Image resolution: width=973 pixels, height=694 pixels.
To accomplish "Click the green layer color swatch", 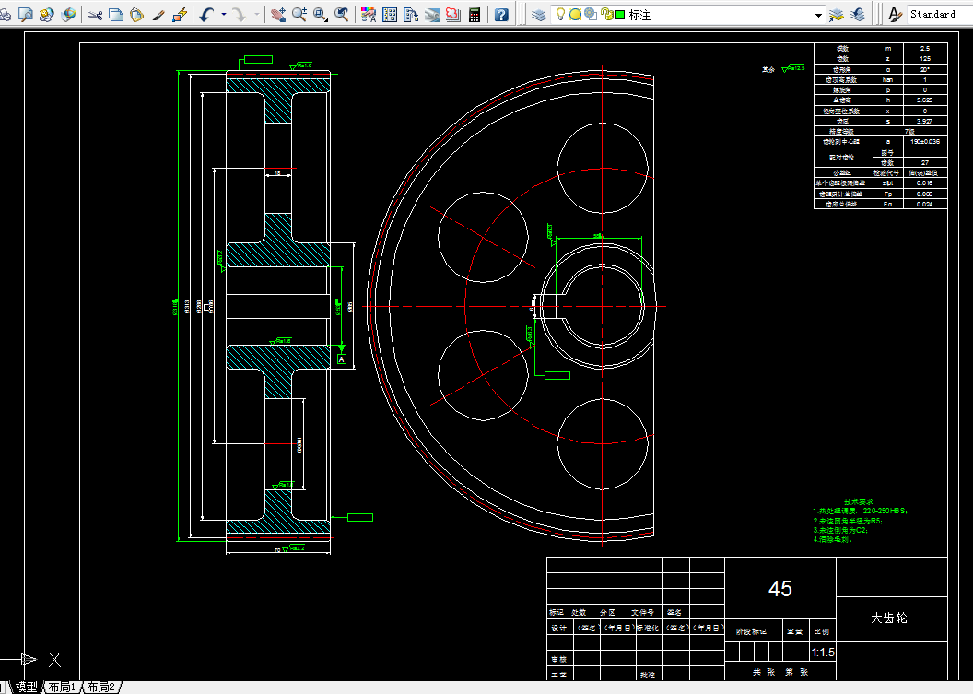I will (620, 14).
